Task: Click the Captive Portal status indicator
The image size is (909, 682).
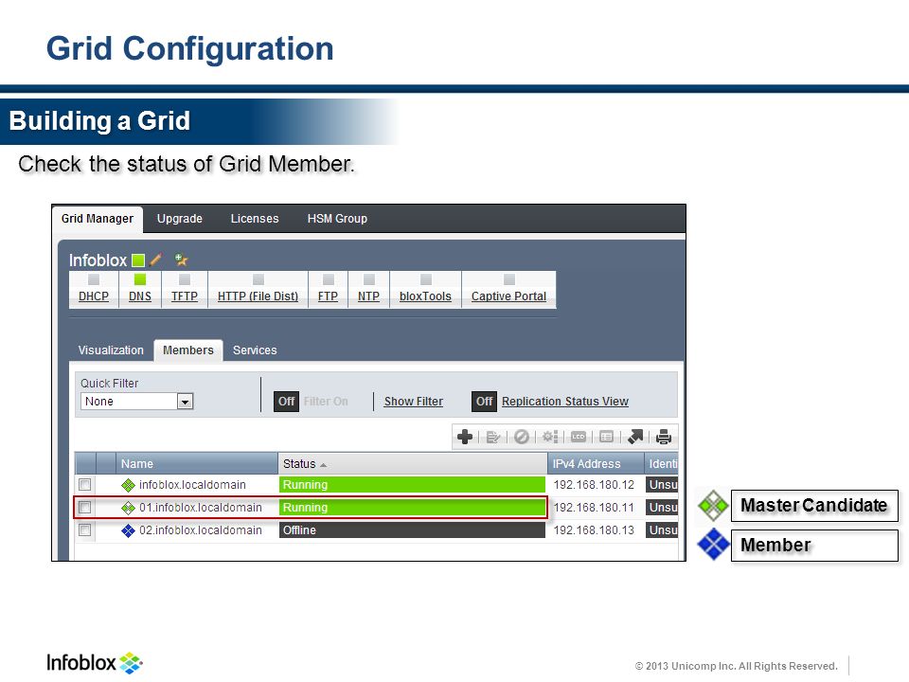Action: 509,280
